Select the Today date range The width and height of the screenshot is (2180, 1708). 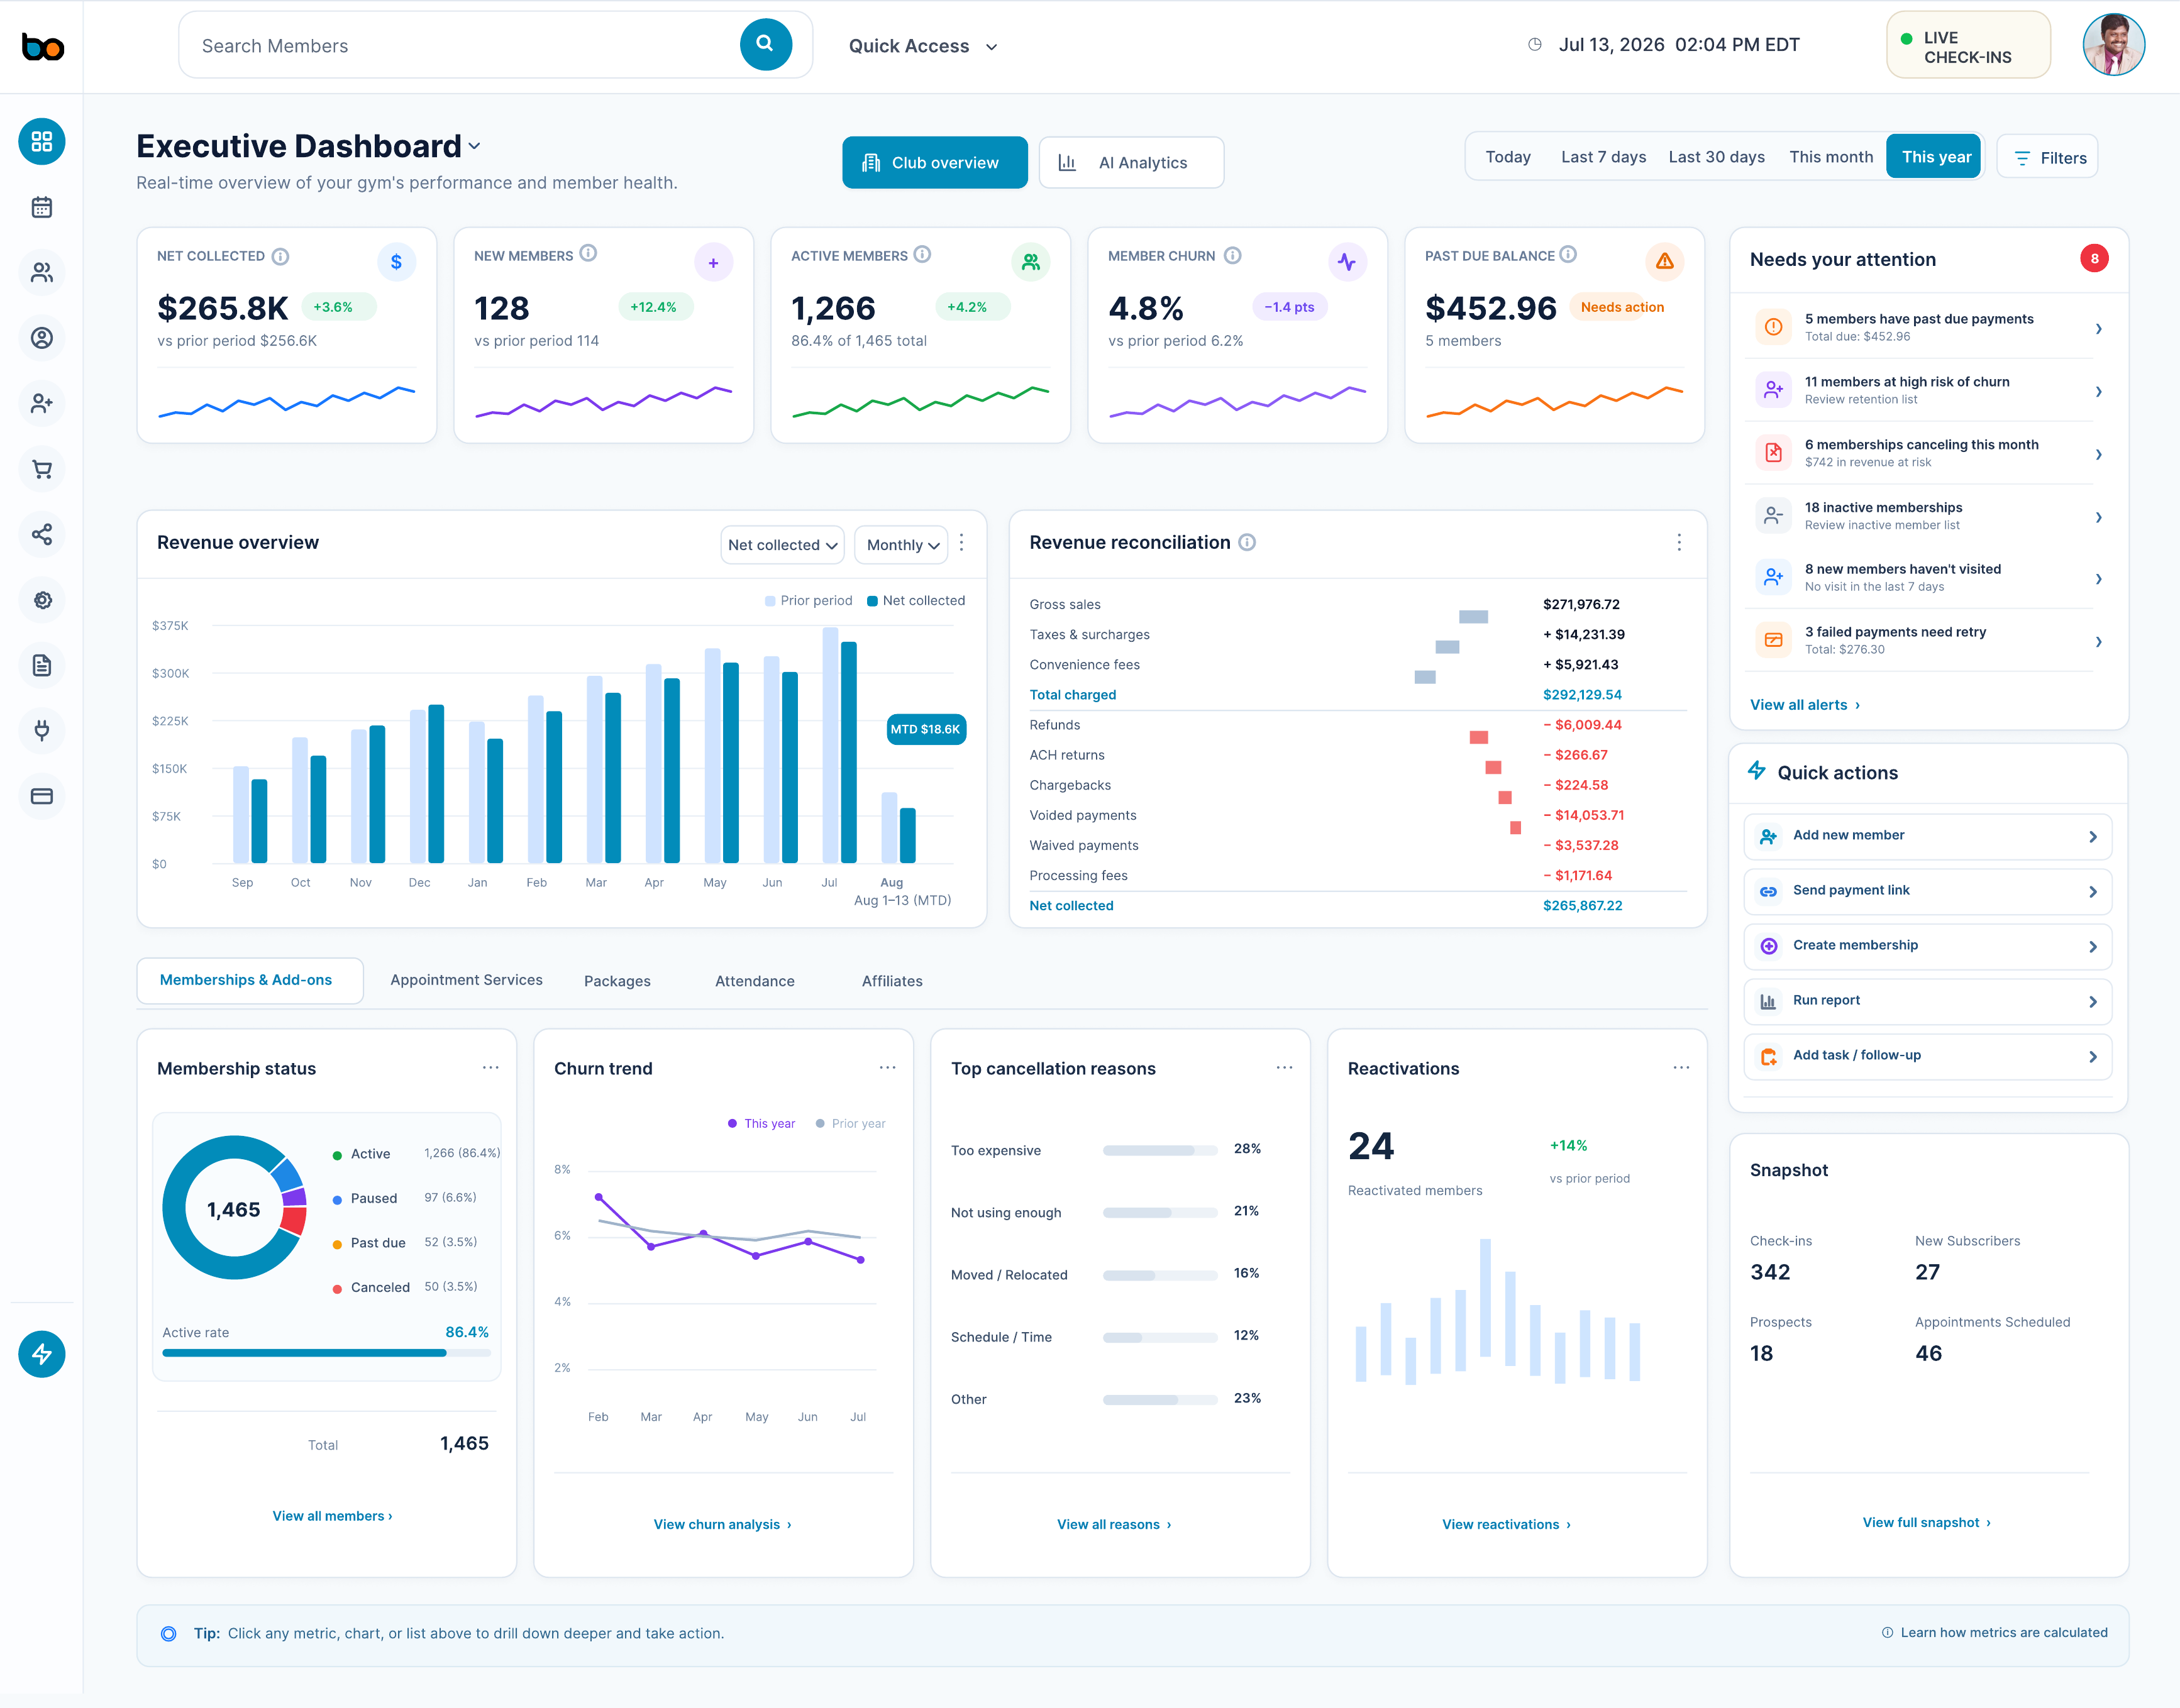tap(1507, 157)
